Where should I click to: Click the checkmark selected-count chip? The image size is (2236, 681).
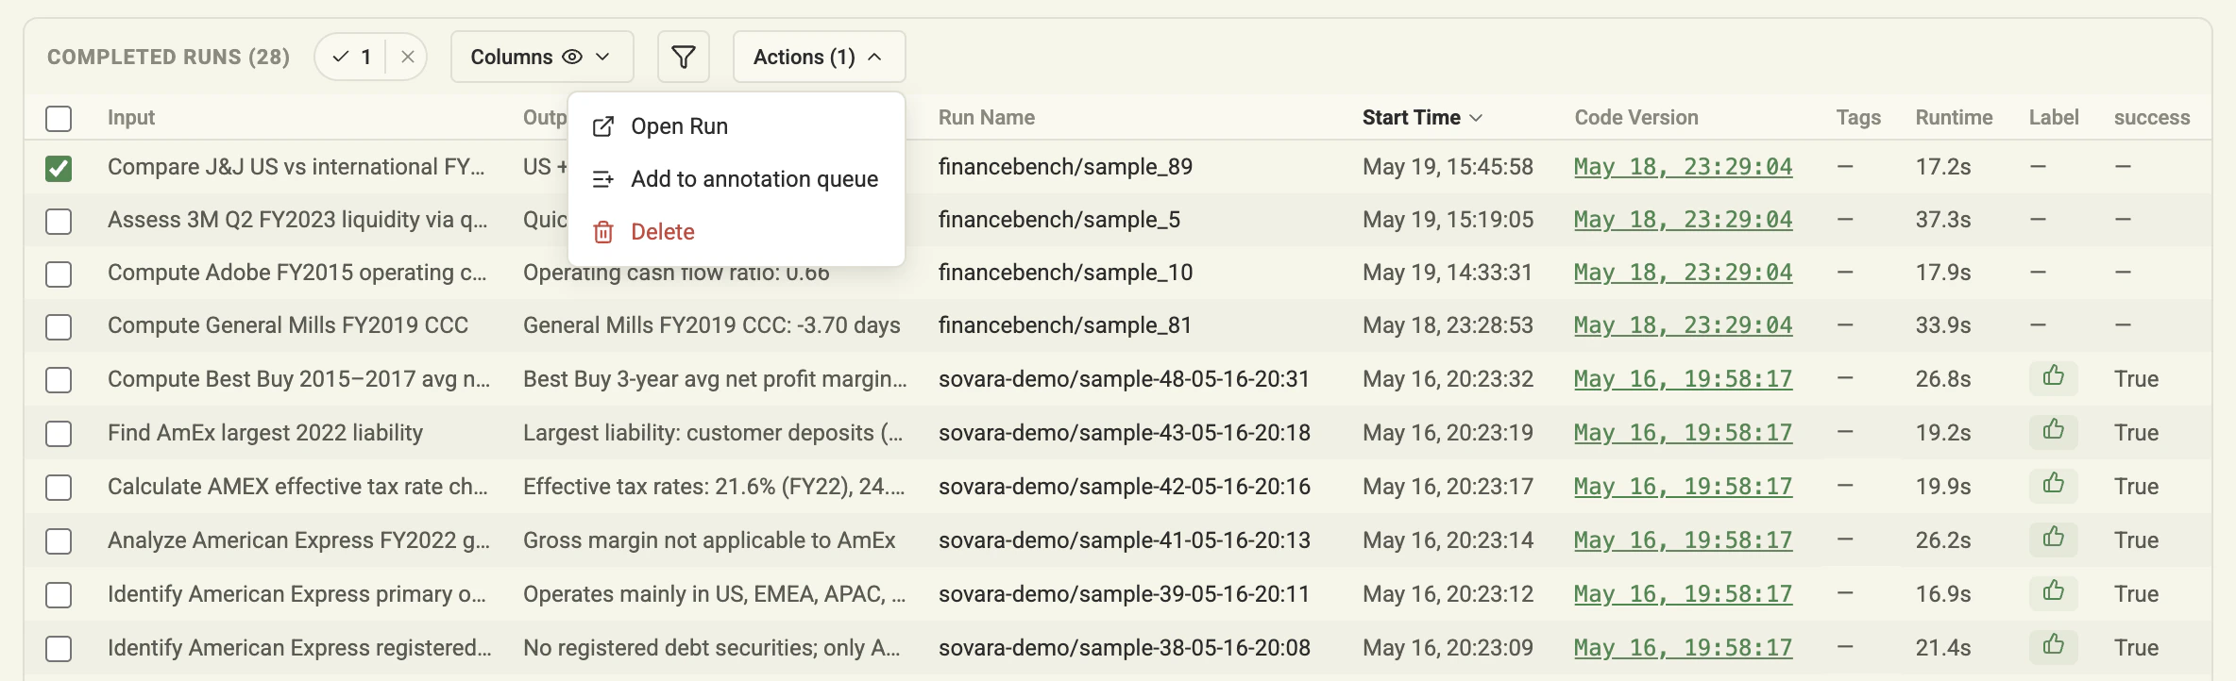click(351, 57)
